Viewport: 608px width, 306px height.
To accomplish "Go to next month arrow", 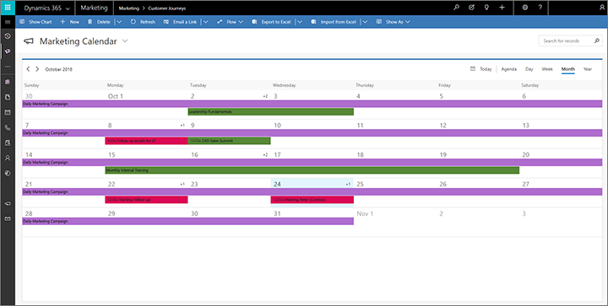I will [x=37, y=69].
